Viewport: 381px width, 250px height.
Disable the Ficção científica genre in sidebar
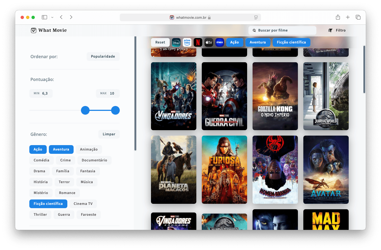pyautogui.click(x=48, y=204)
